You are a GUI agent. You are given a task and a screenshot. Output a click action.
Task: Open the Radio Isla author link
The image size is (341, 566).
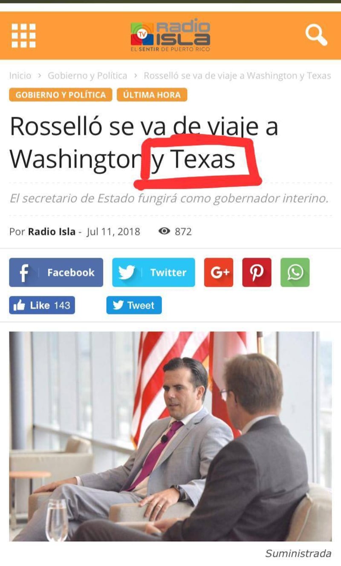click(x=52, y=231)
